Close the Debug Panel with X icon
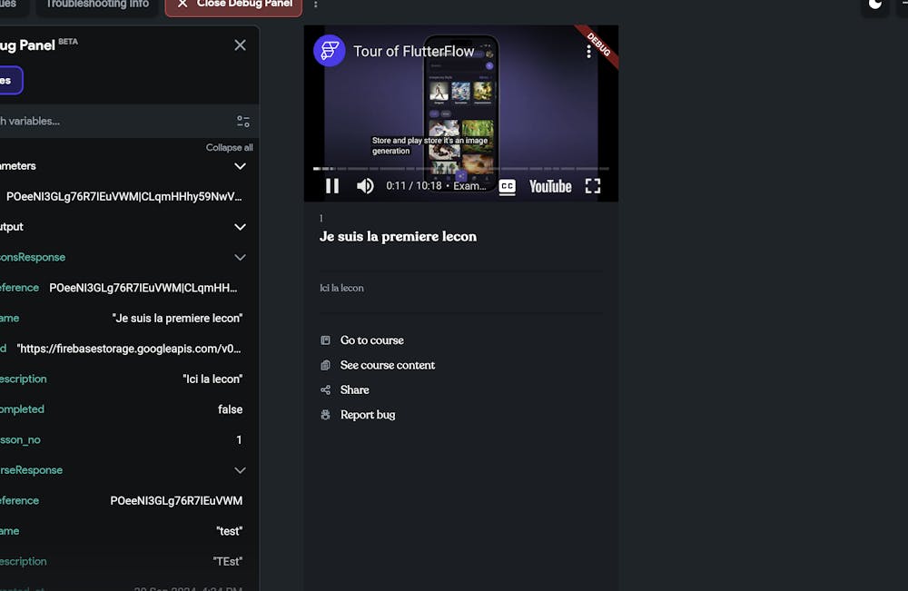The height and width of the screenshot is (591, 908). coord(240,45)
